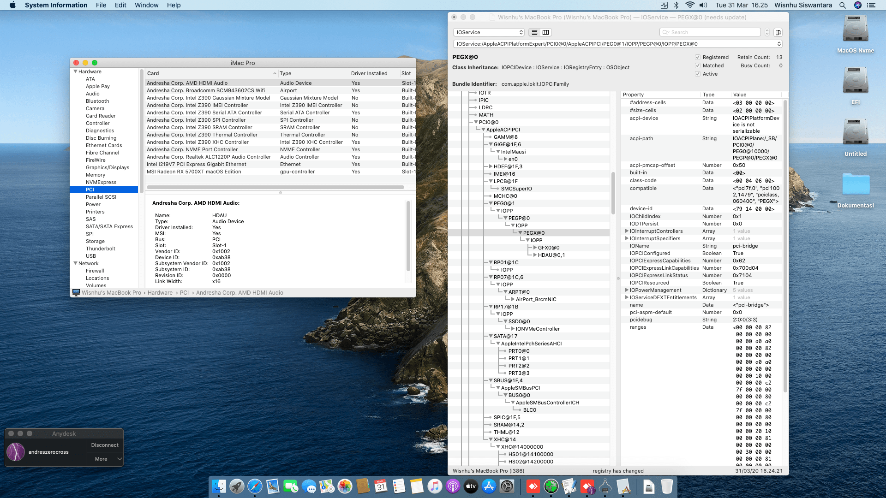
Task: Sort the PCI table by Driver Installed
Action: (x=374, y=73)
